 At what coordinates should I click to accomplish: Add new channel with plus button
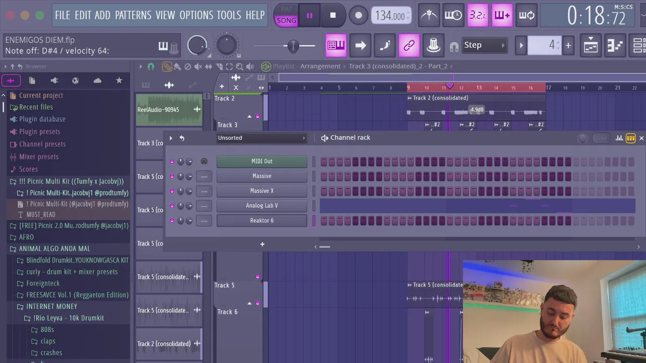[x=262, y=244]
